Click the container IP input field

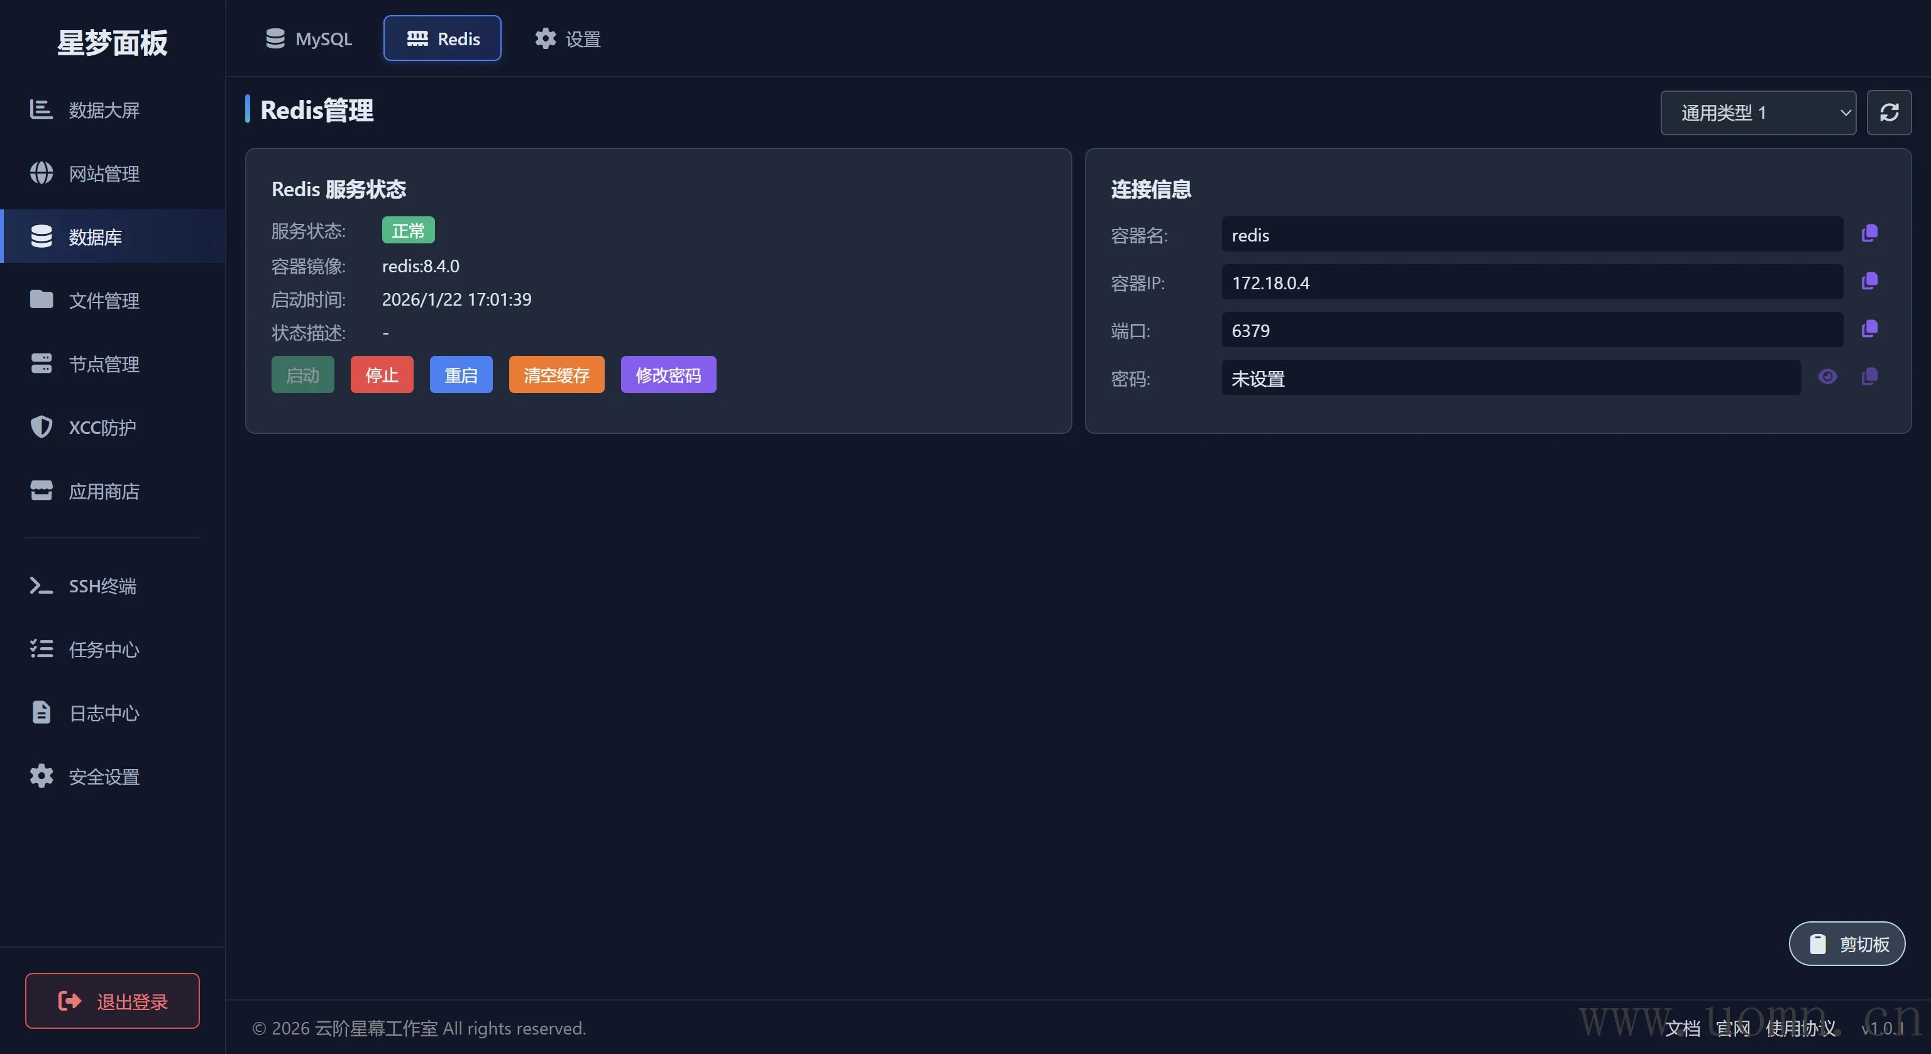pos(1531,283)
